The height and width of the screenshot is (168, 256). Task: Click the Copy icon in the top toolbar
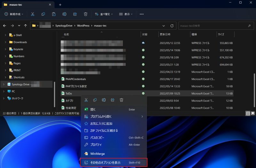click(x=43, y=14)
